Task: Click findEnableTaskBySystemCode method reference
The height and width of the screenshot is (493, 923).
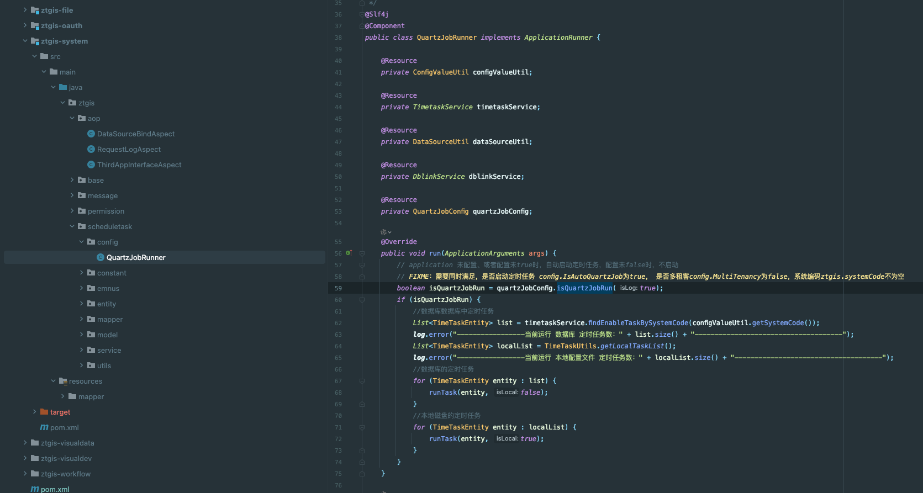Action: [638, 323]
